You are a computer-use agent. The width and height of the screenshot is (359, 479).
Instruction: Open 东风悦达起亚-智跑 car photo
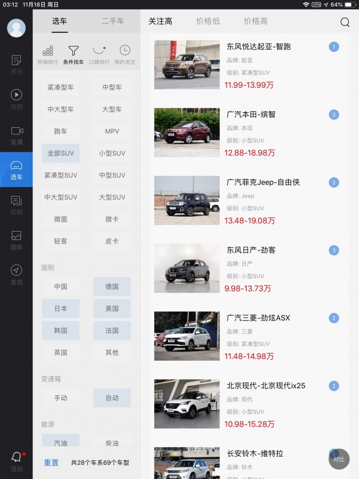point(187,65)
